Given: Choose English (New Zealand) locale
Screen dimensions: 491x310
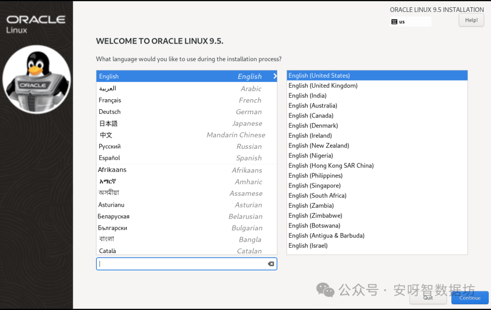Looking at the screenshot, I should pos(377,146).
